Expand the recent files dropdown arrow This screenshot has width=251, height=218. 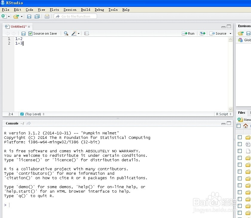(x=22, y=16)
